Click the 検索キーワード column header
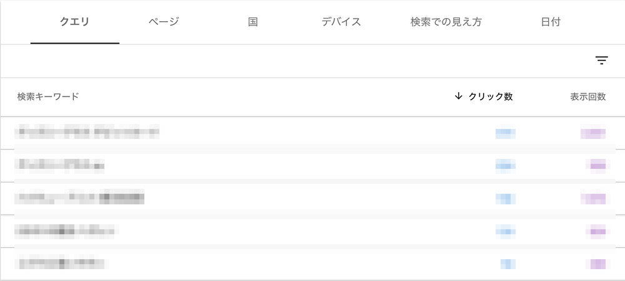Image resolution: width=625 pixels, height=281 pixels. 48,97
